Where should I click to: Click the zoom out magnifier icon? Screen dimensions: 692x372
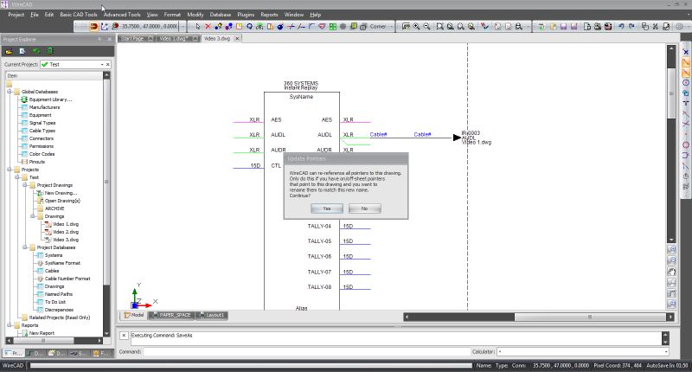click(x=426, y=27)
